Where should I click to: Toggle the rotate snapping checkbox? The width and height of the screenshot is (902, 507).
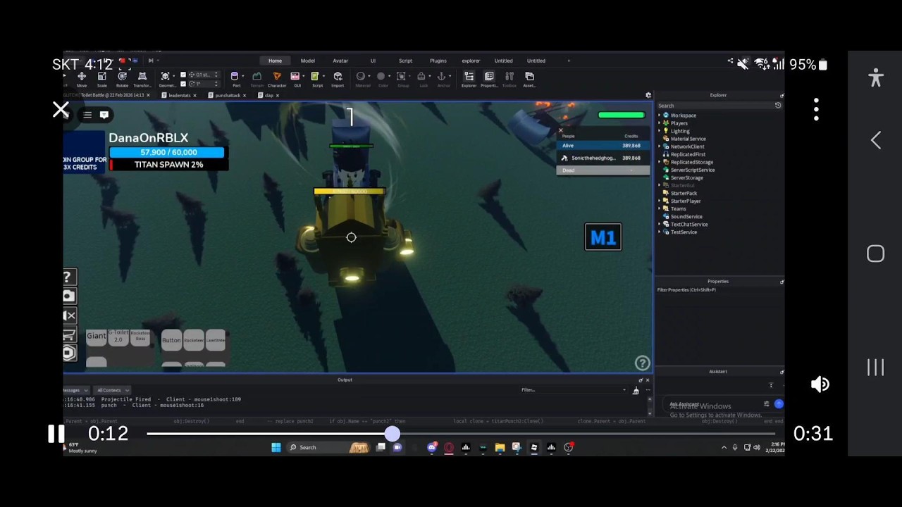(183, 84)
